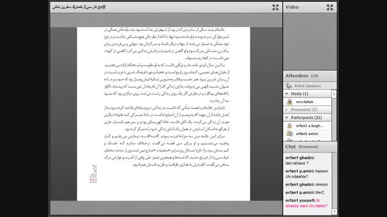This screenshot has height=217, width=387.
Task: Click the avatar icon next to erfan1 a.bagh...
Action: (x=290, y=126)
